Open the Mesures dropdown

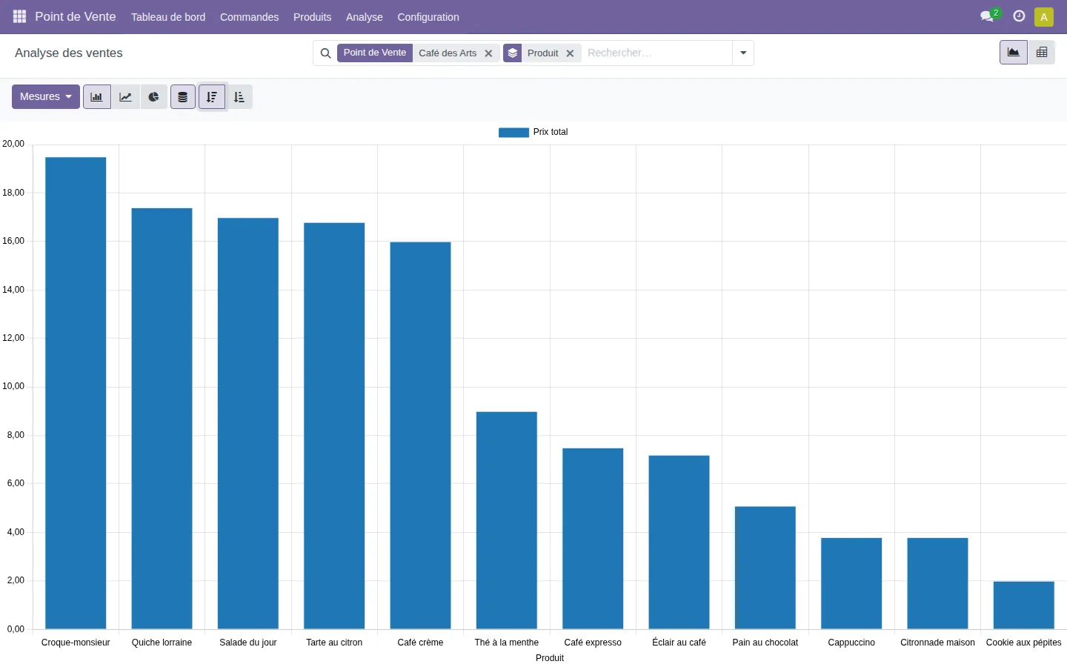[x=46, y=97]
